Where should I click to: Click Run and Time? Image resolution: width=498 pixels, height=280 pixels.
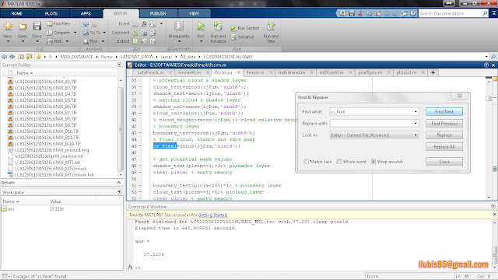(x=271, y=32)
